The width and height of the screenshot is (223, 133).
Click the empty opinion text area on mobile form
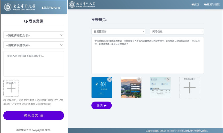(x=33, y=64)
